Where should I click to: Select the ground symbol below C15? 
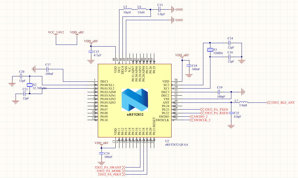point(91,62)
